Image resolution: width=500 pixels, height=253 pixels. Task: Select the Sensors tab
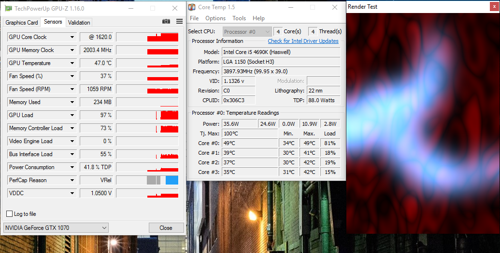coord(53,22)
